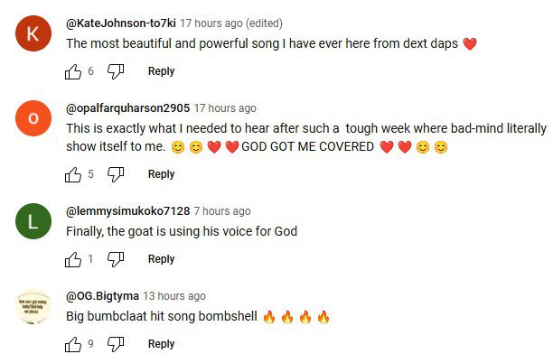This screenshot has height=354, width=553.
Task: Like KateJohnson's comment with thumbs up
Action: [x=73, y=71]
